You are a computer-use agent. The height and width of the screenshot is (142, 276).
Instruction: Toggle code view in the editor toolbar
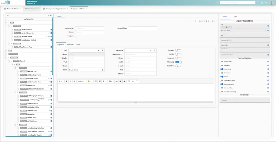133,81
